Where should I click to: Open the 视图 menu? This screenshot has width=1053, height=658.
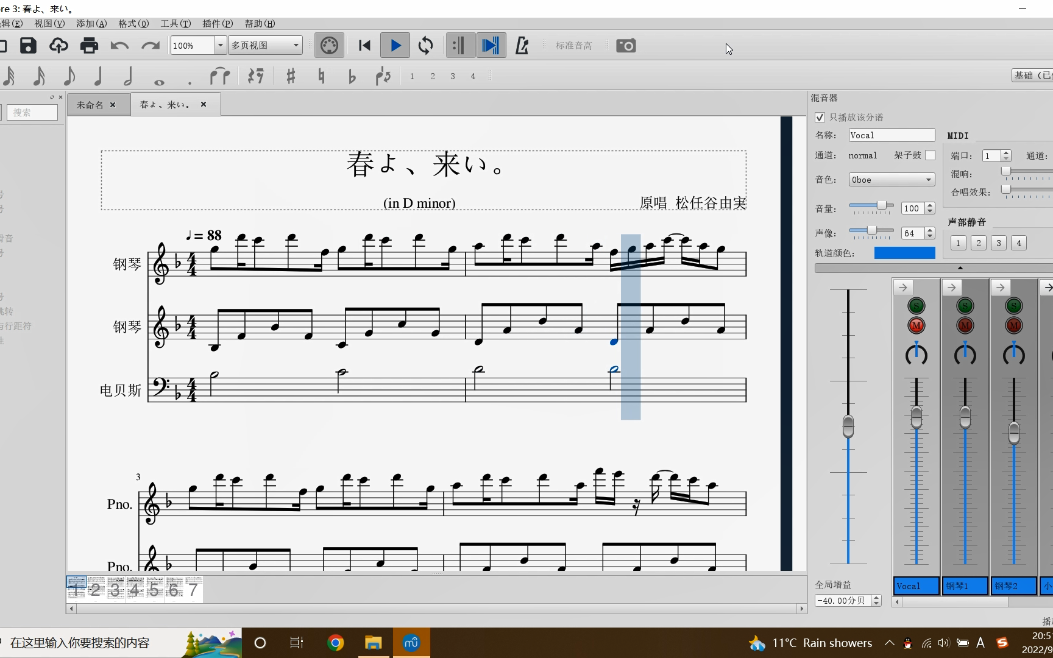point(49,24)
